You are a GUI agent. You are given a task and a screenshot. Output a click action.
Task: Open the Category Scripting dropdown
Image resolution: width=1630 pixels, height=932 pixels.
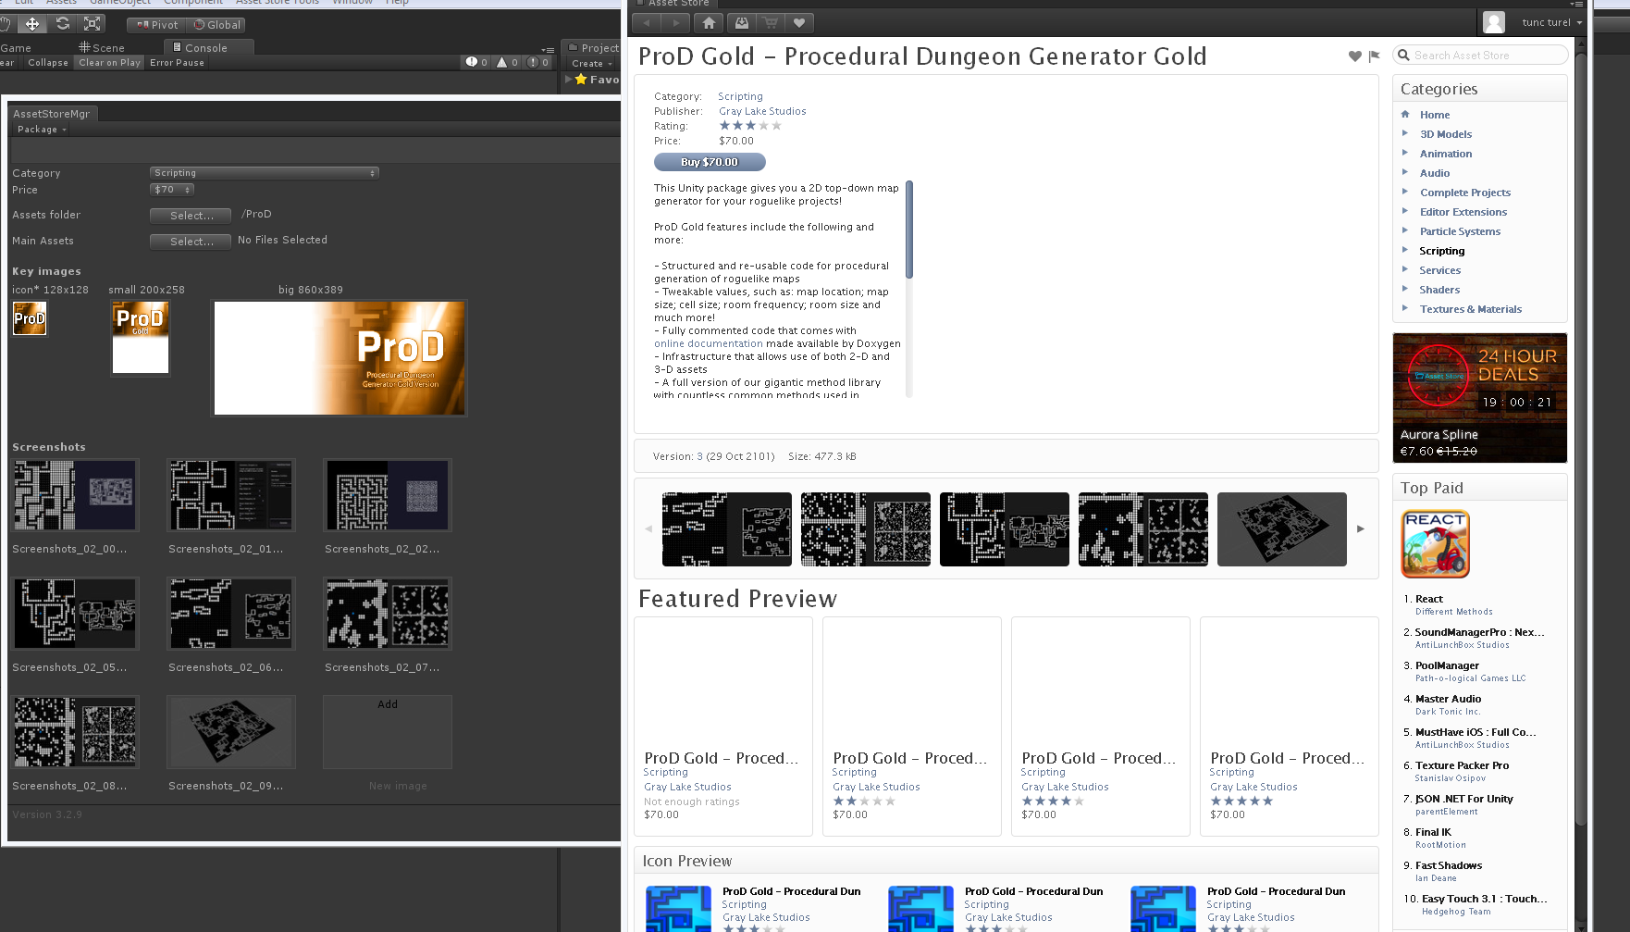265,173
